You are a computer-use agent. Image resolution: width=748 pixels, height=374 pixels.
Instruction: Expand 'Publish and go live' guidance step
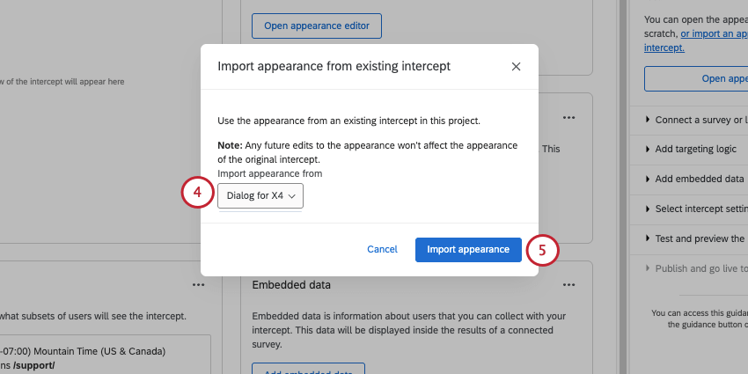pyautogui.click(x=695, y=268)
